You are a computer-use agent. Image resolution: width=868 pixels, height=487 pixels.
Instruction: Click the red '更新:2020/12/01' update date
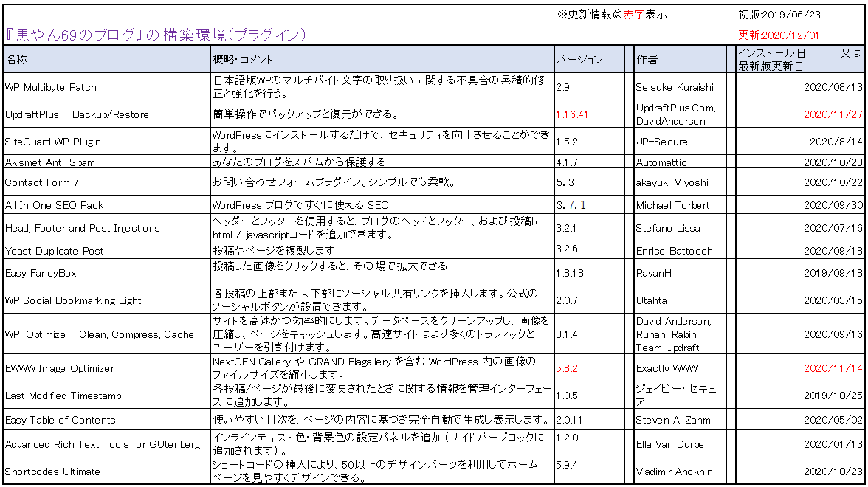tap(778, 35)
